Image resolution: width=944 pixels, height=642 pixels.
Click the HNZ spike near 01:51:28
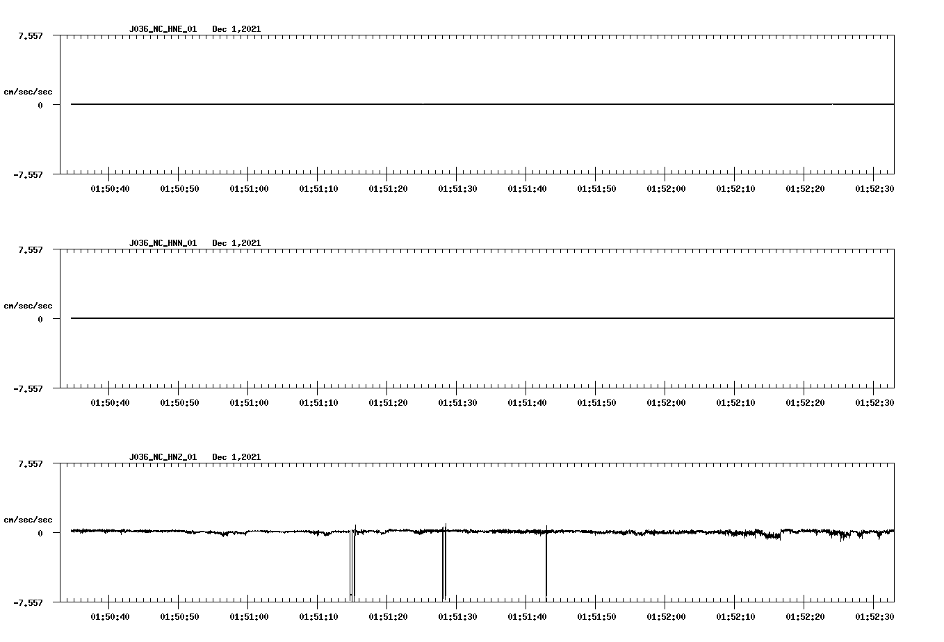444,563
